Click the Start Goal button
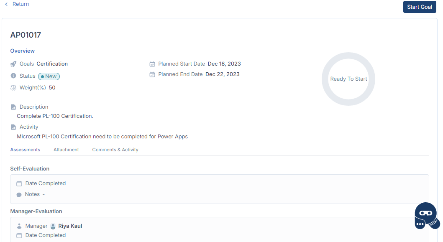443x242 pixels. 420,7
